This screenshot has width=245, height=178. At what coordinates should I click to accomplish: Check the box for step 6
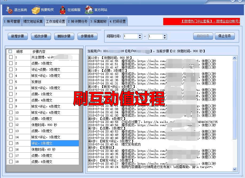pyautogui.click(x=11, y=88)
